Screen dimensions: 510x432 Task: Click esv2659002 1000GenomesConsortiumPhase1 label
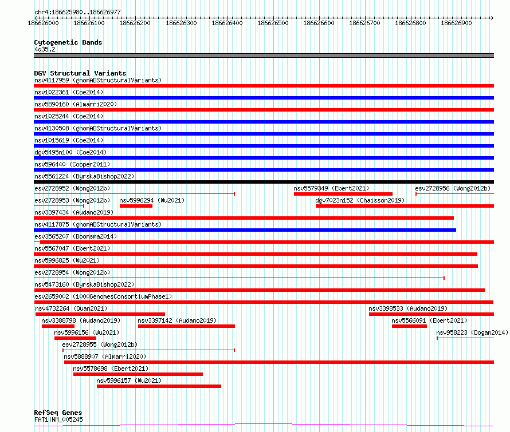(x=103, y=296)
